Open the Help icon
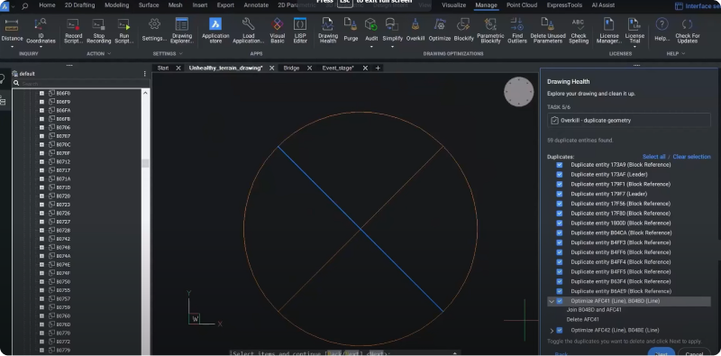 pos(662,25)
